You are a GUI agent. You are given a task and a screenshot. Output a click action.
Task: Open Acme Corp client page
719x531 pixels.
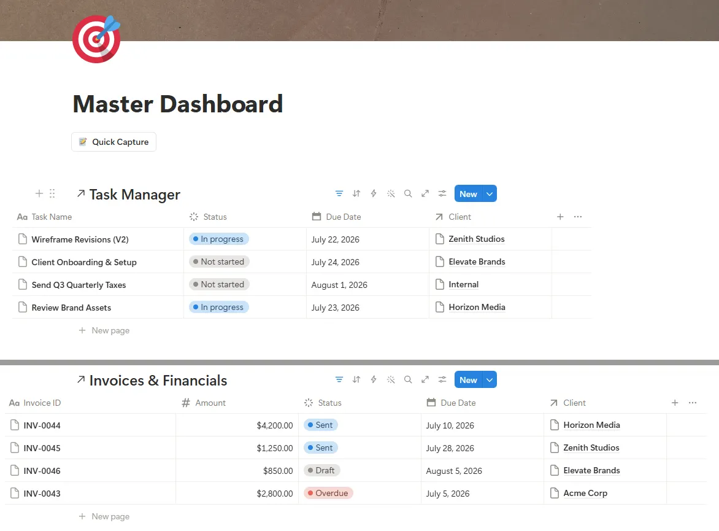(x=585, y=493)
